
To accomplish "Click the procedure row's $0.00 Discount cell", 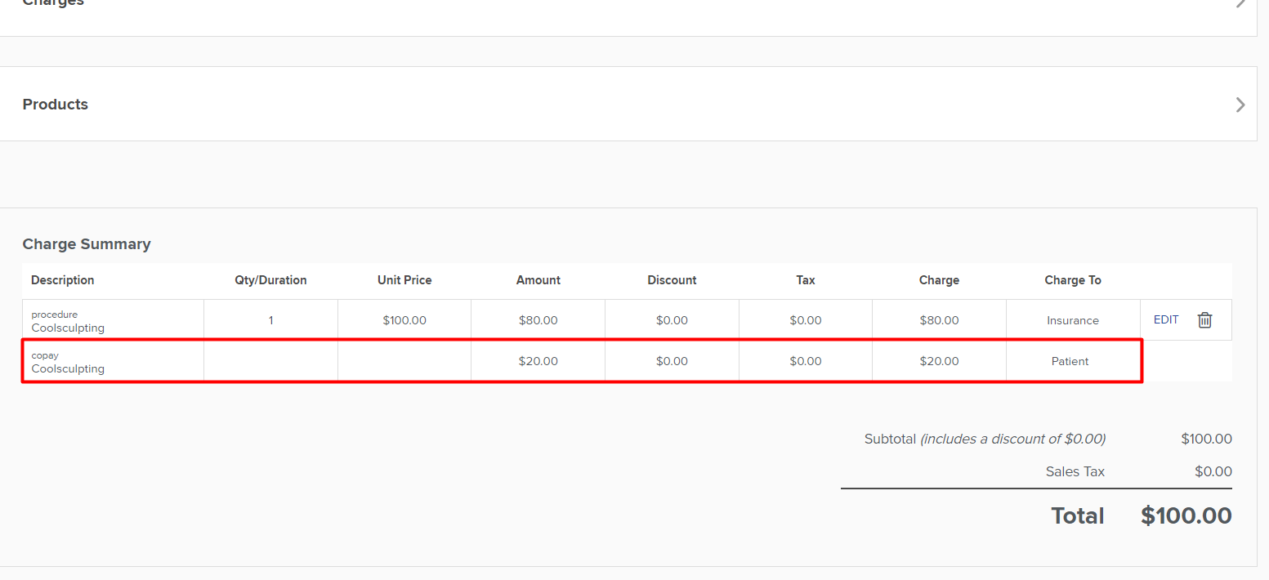I will pos(672,320).
